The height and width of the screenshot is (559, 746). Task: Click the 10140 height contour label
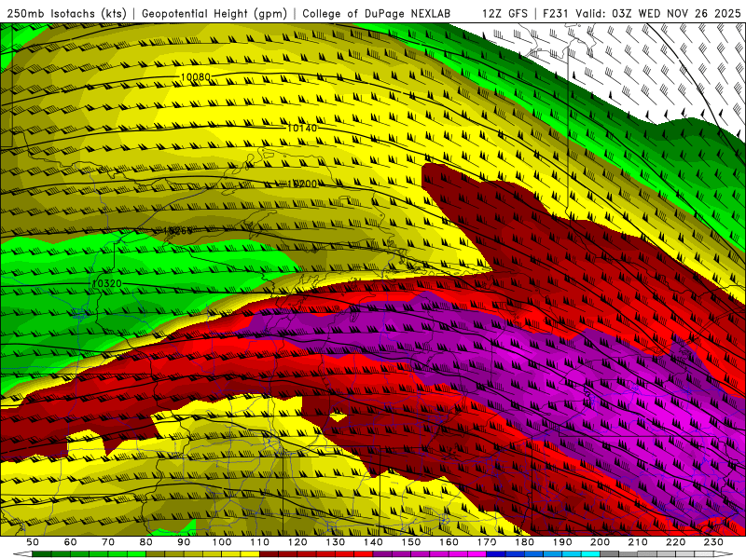[301, 128]
